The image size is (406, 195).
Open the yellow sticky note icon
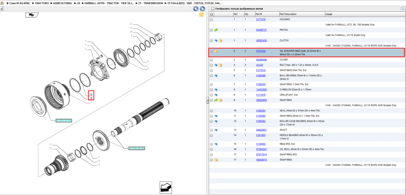(x=201, y=15)
